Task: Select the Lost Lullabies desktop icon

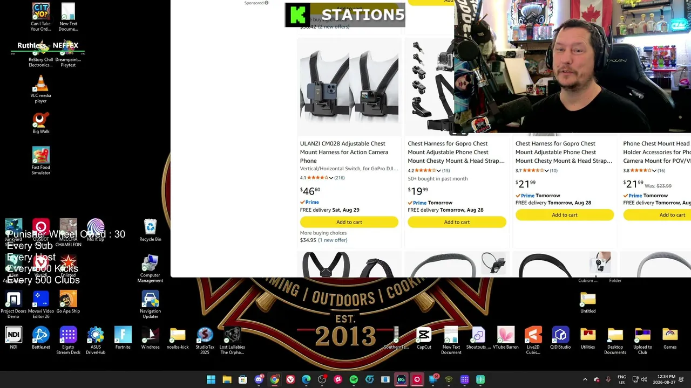Action: [232, 341]
